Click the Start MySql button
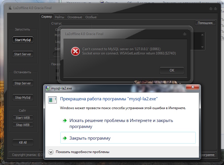This screenshot has width=224, height=165. pyautogui.click(x=23, y=40)
